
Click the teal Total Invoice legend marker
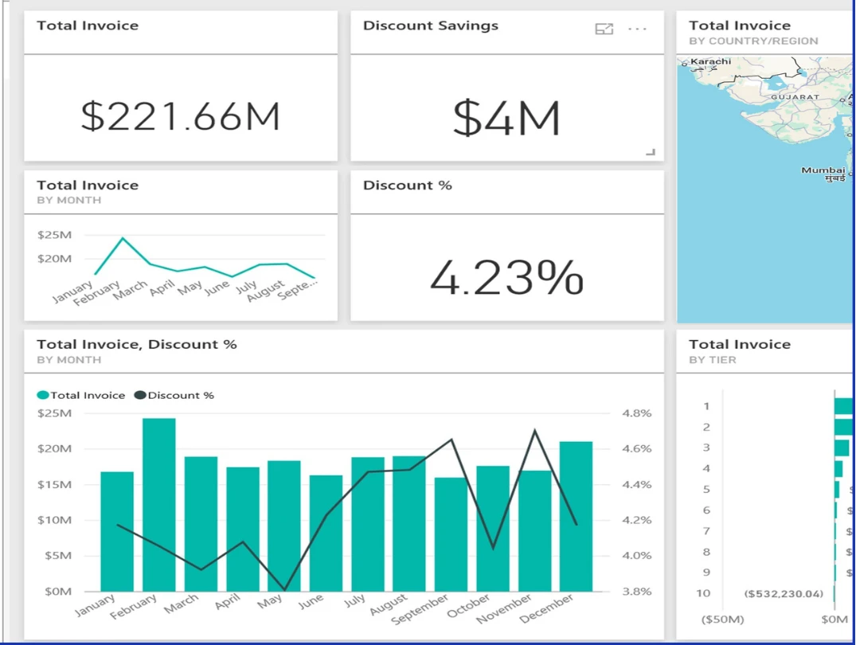click(43, 395)
